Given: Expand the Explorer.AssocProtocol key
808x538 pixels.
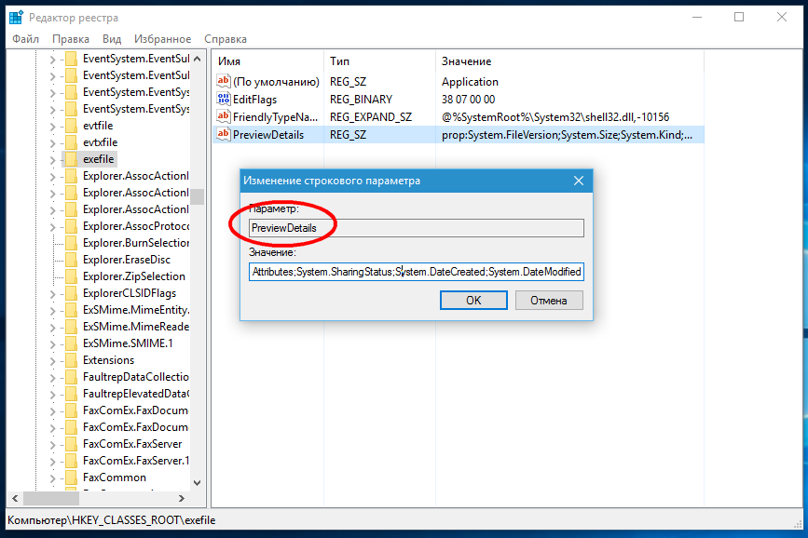Looking at the screenshot, I should 52,227.
